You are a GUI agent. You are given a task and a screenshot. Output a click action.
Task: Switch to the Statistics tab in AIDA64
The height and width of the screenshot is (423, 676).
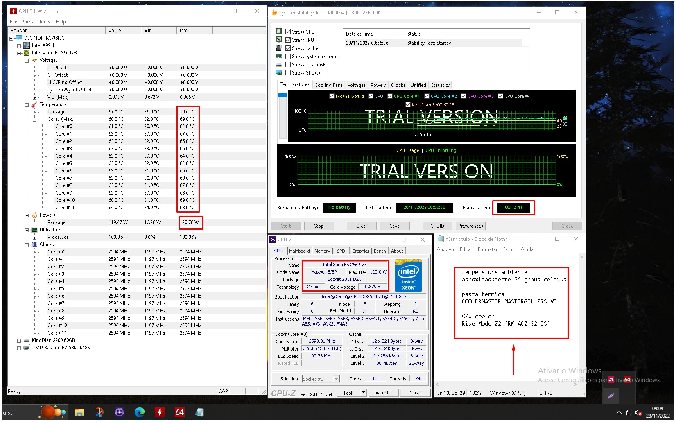[440, 85]
